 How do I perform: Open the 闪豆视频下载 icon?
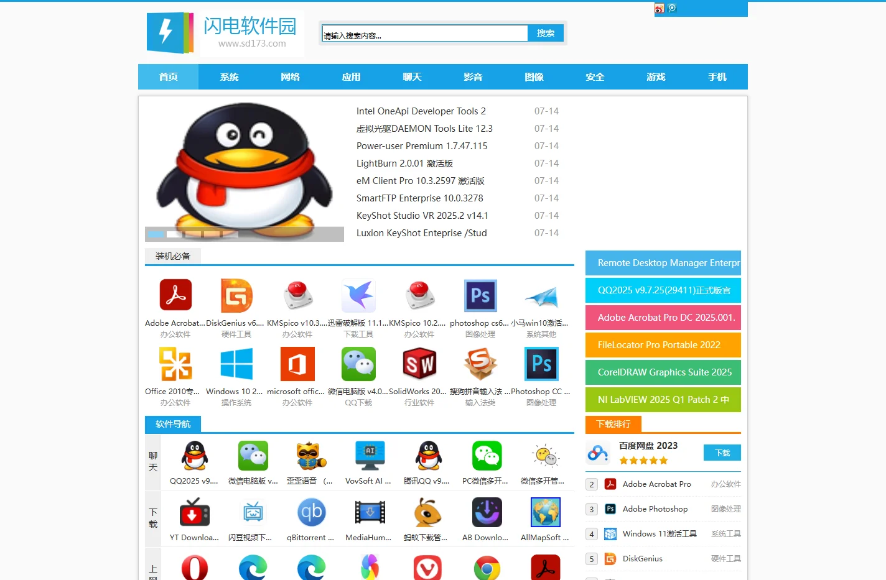253,512
